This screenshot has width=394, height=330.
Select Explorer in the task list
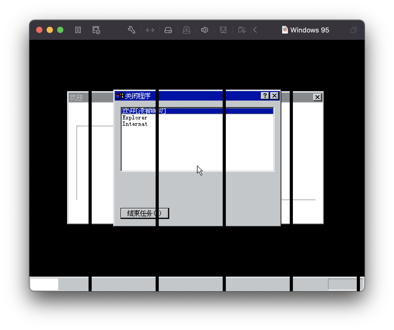click(x=135, y=118)
